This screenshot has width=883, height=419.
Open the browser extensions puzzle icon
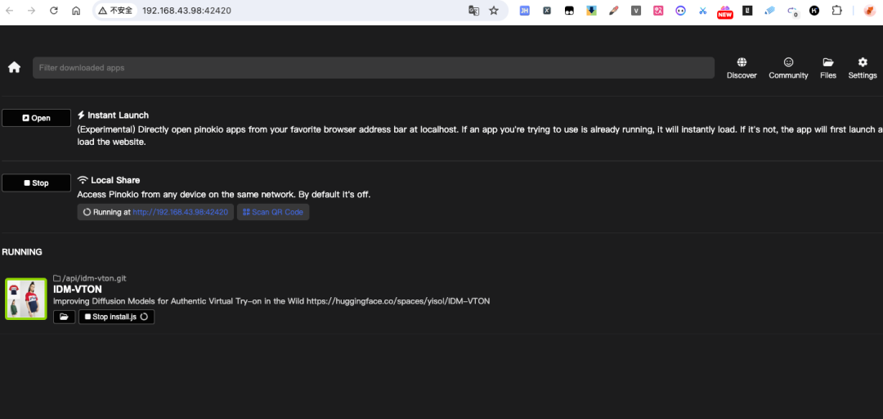point(836,11)
